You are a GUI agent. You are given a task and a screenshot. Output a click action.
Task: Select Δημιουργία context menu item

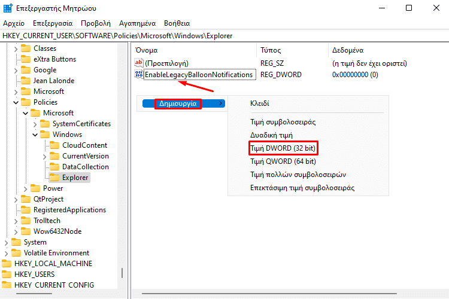point(184,103)
